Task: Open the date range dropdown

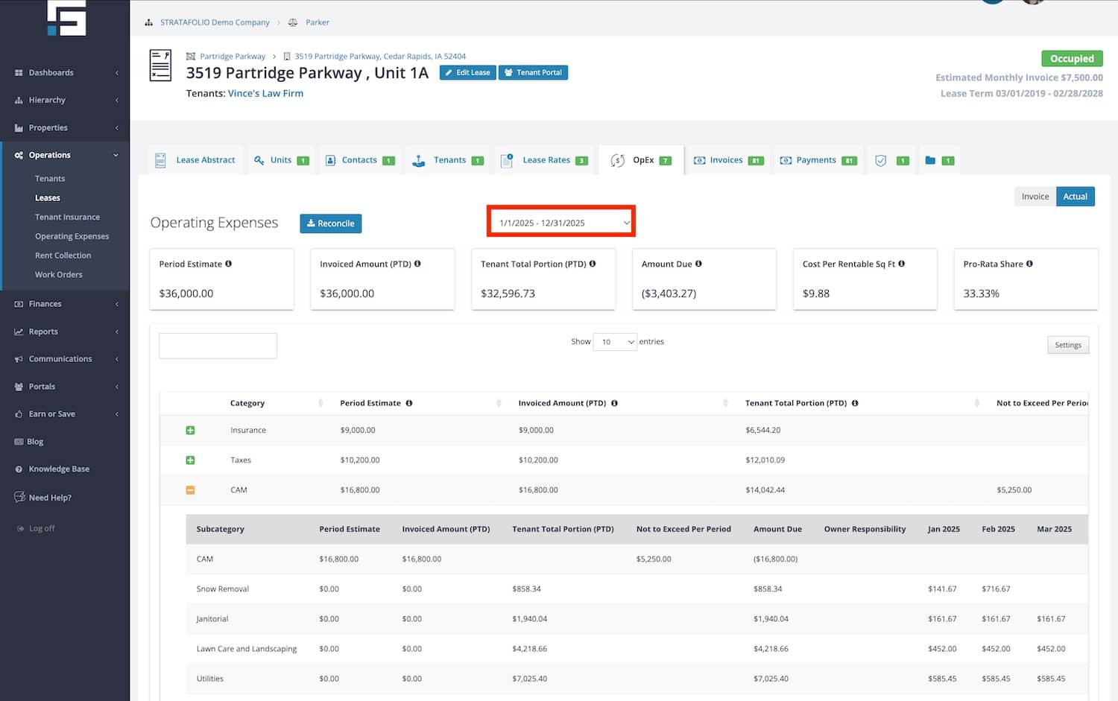Action: point(563,223)
